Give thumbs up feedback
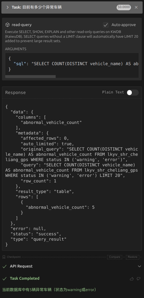Image resolution: width=144 pixels, height=298 pixels. [x=132, y=279]
